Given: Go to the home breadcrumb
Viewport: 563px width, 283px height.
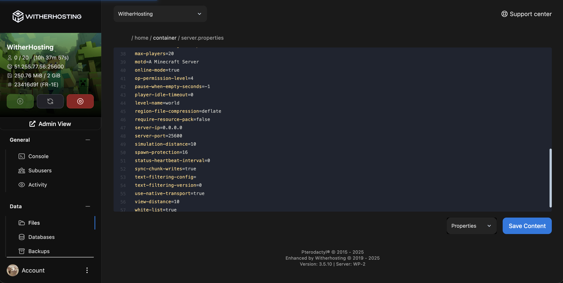Looking at the screenshot, I should pyautogui.click(x=142, y=38).
